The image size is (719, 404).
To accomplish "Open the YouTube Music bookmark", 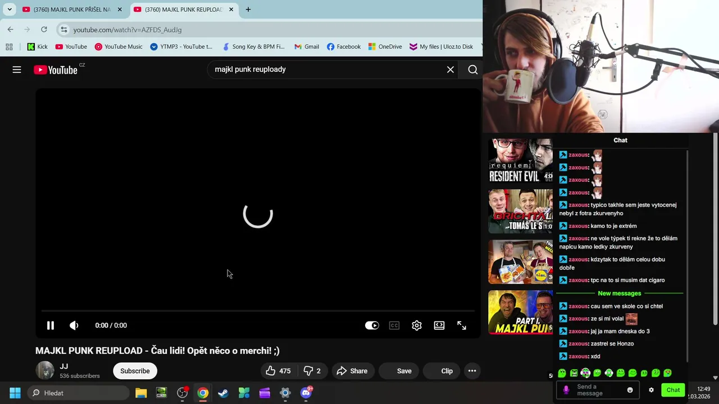I will click(x=118, y=47).
